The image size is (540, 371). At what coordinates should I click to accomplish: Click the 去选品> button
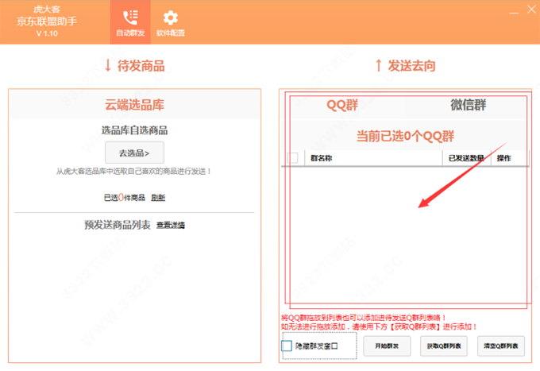pyautogui.click(x=134, y=153)
